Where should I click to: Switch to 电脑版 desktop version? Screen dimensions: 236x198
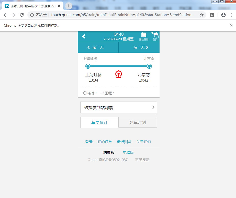pyautogui.click(x=128, y=152)
